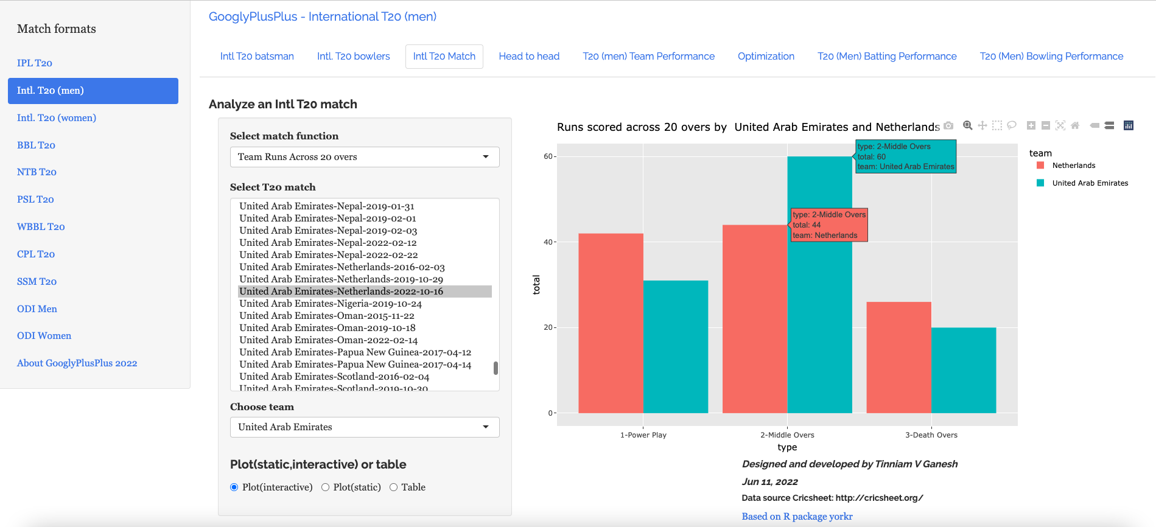Screen dimensions: 1156x527
Task: Switch to the Head to head tab
Action: pos(528,57)
